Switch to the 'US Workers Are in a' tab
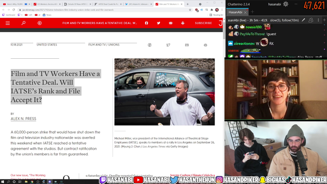327x184 pixels. point(46,4)
